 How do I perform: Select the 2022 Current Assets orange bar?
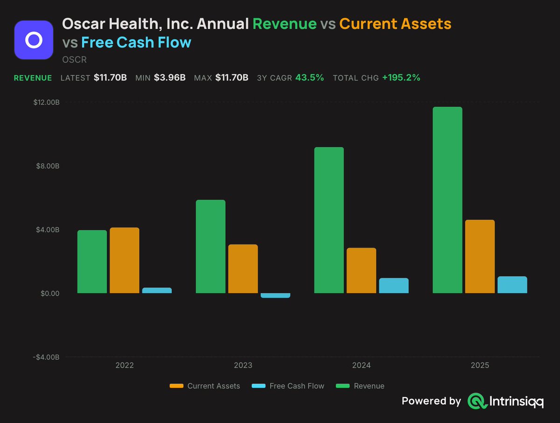coord(125,260)
